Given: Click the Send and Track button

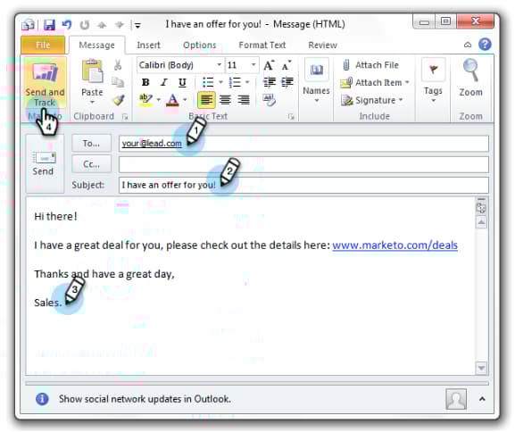Looking at the screenshot, I should click(x=45, y=83).
